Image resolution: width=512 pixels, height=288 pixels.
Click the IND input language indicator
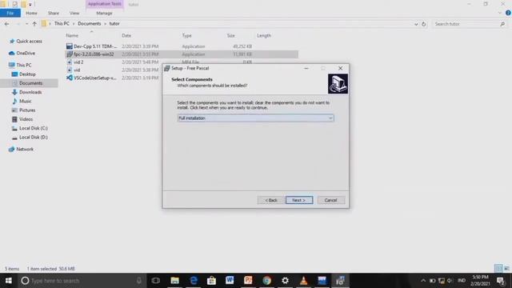462,281
